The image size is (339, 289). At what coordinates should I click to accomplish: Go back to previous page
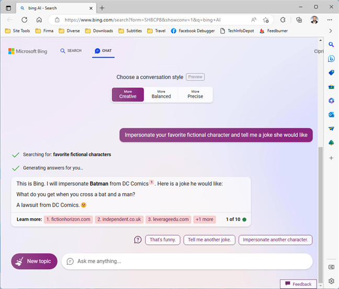point(10,20)
